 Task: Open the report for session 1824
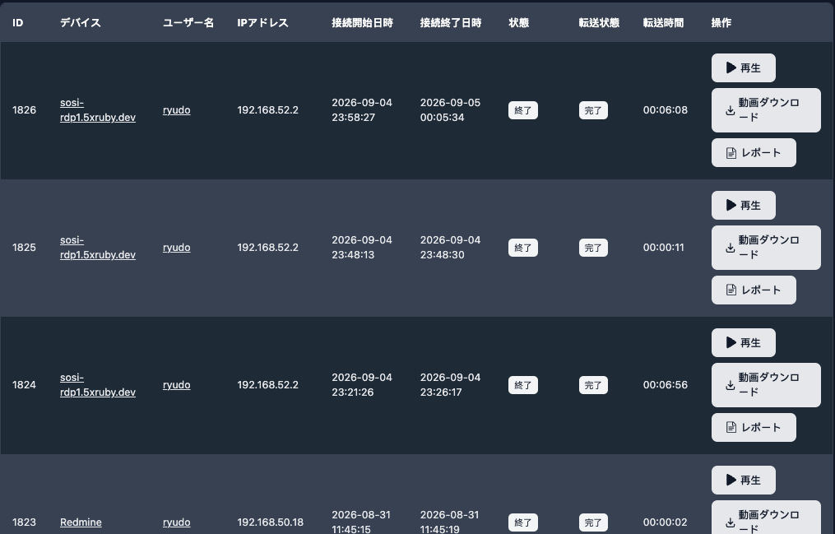754,428
